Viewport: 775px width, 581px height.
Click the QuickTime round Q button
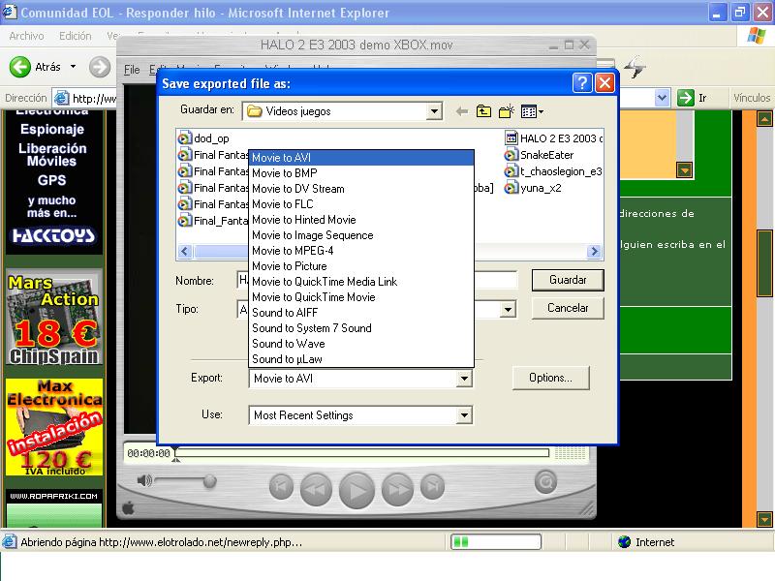point(545,482)
